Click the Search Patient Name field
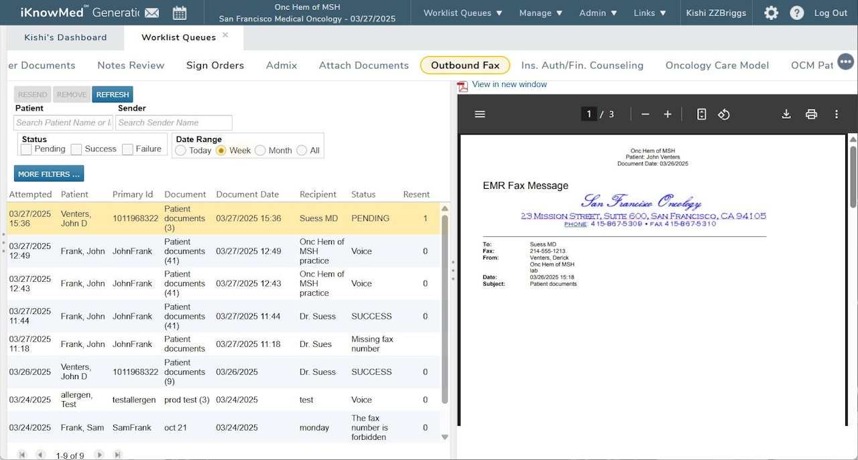This screenshot has width=858, height=460. [x=63, y=123]
